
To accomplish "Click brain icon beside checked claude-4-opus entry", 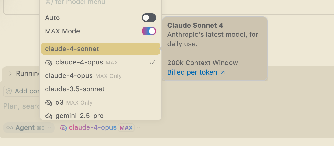I will pyautogui.click(x=49, y=63).
